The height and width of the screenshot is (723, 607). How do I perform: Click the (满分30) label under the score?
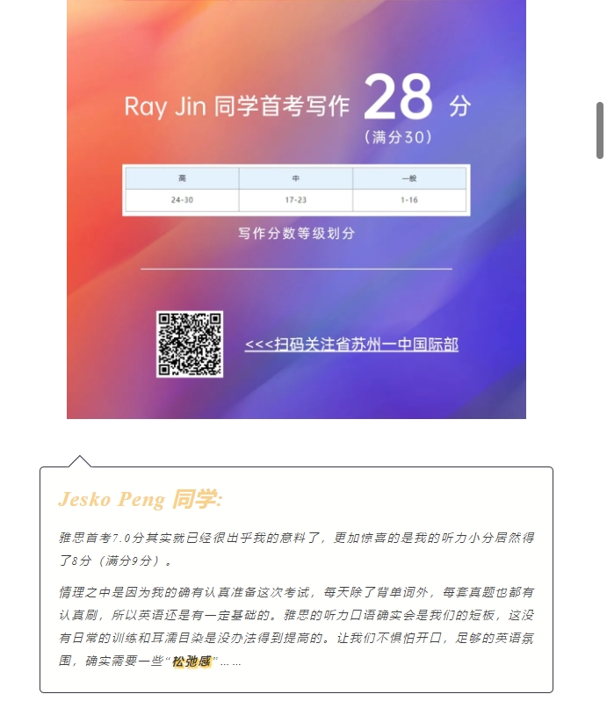coord(398,137)
